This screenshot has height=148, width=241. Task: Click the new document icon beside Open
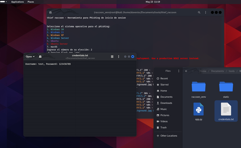pyautogui.click(x=40, y=57)
